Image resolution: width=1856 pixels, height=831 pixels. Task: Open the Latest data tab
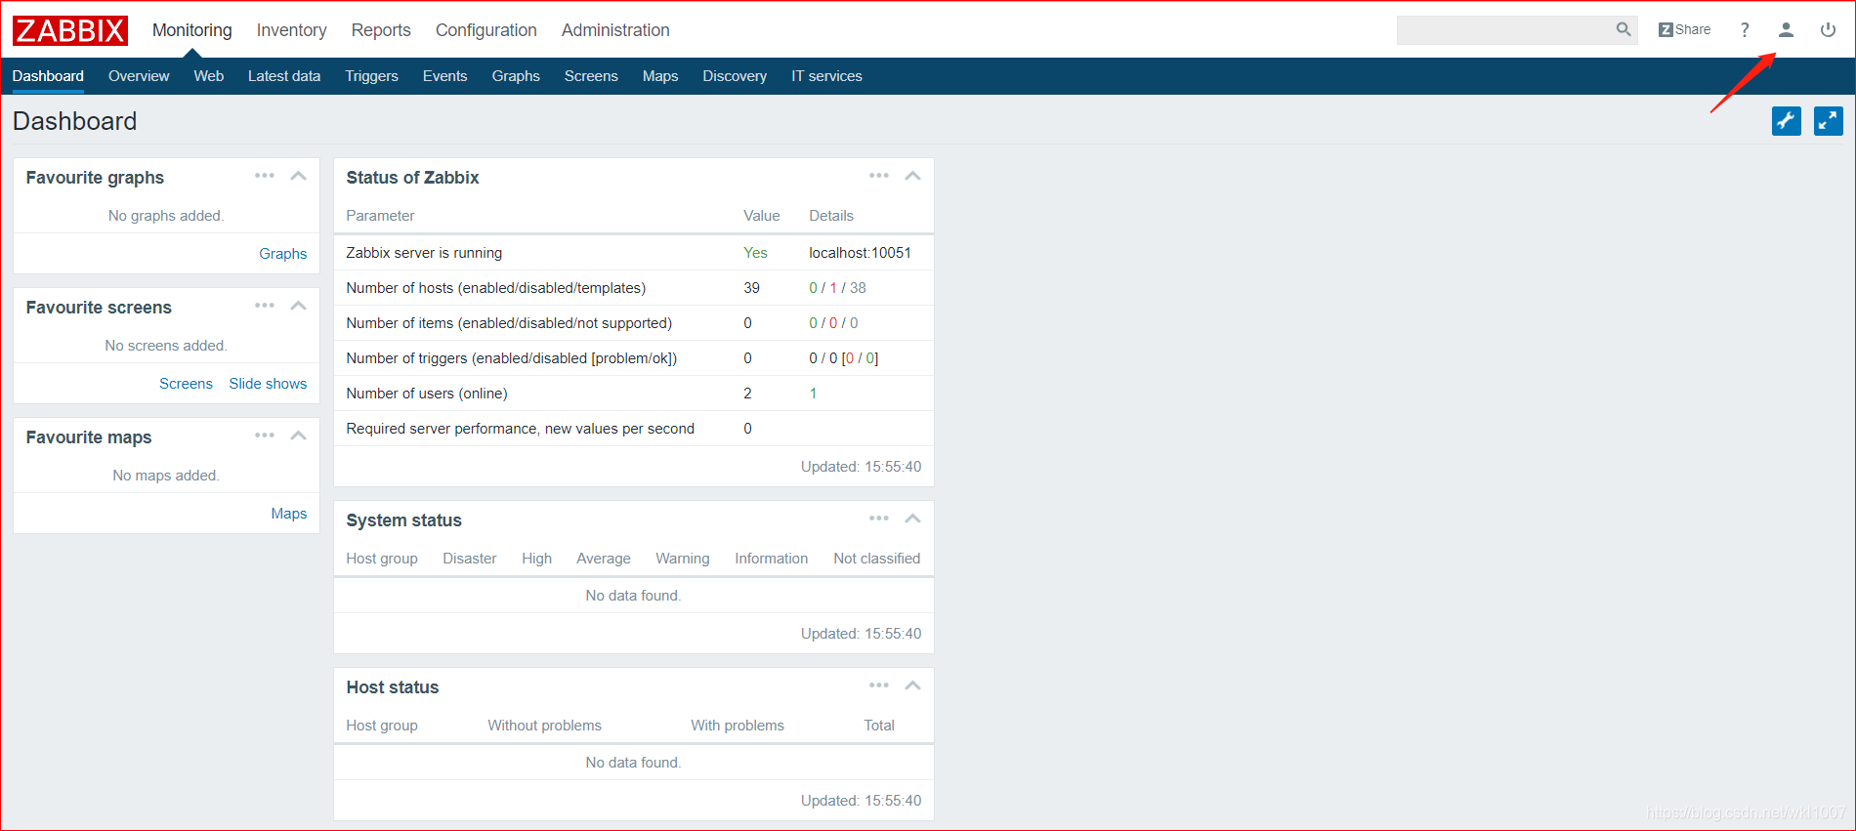[x=284, y=76]
